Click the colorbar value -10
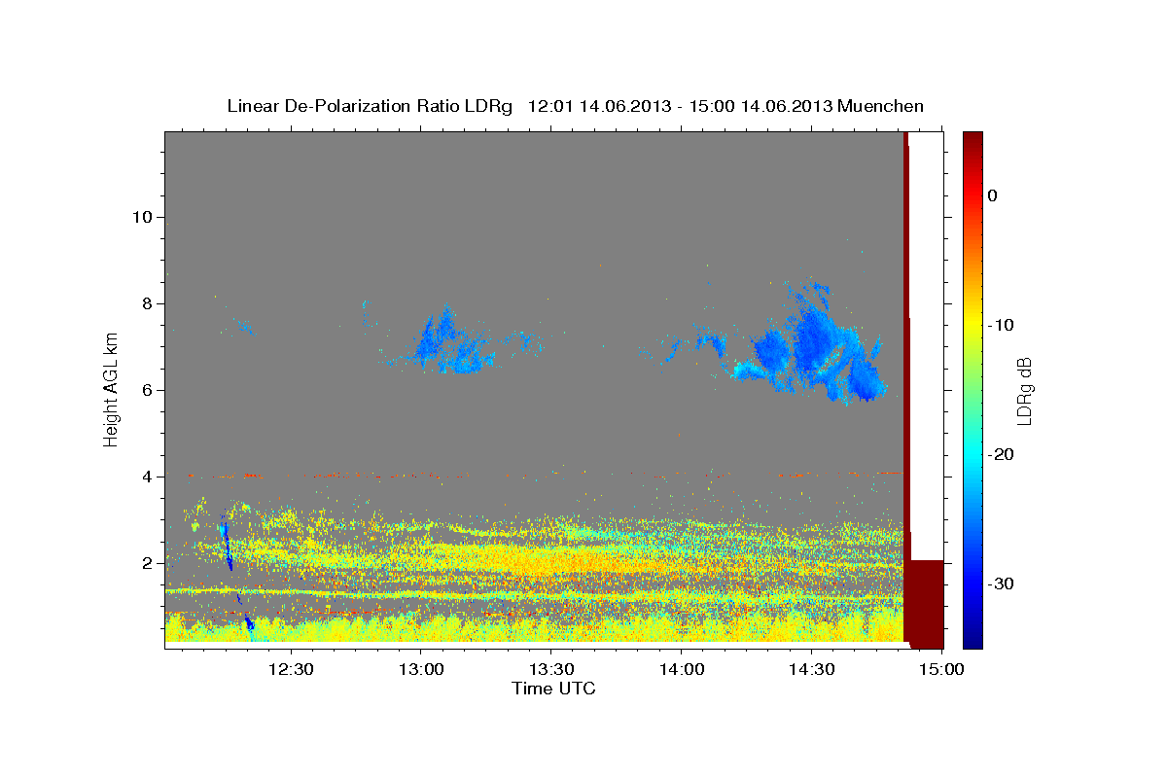The height and width of the screenshot is (778, 1167). pyautogui.click(x=1001, y=325)
